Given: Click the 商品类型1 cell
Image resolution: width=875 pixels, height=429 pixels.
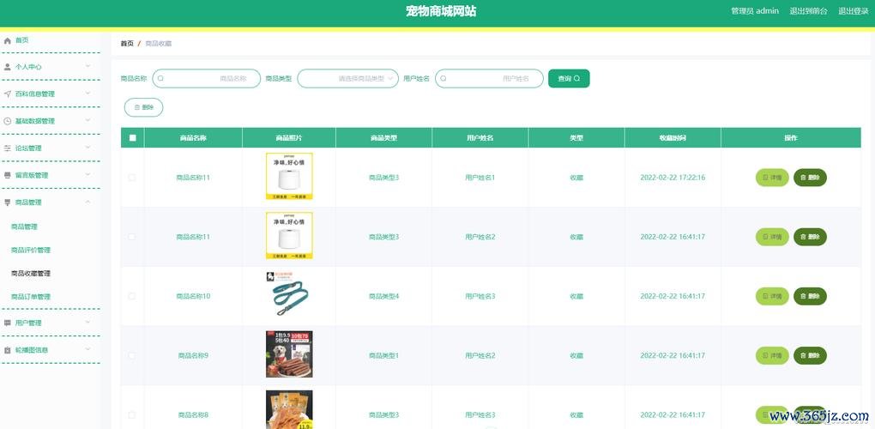Looking at the screenshot, I should pos(384,355).
